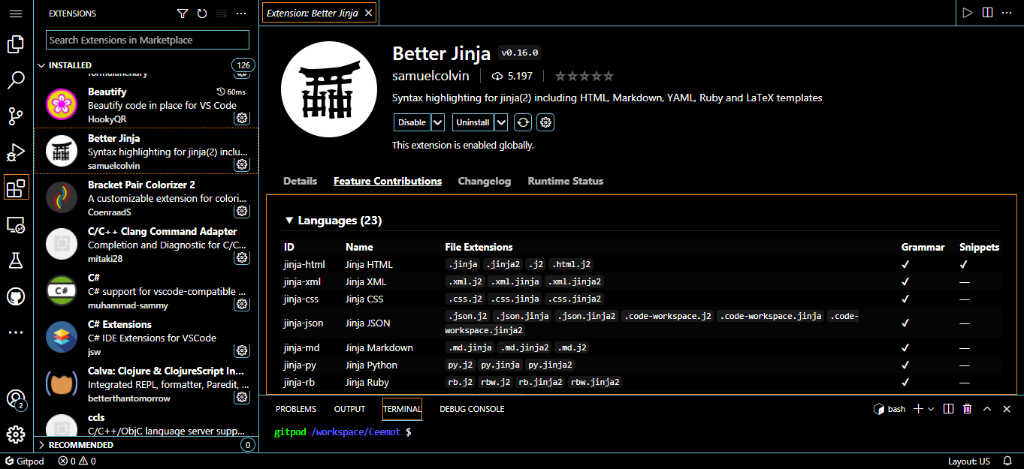This screenshot has height=469, width=1024.
Task: Open the hamburger application menu
Action: click(16, 14)
